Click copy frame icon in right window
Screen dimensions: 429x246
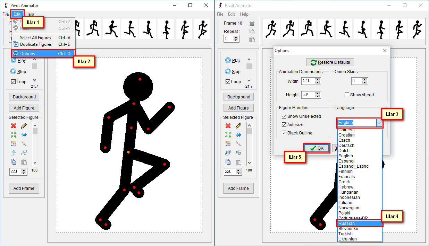[x=252, y=32]
